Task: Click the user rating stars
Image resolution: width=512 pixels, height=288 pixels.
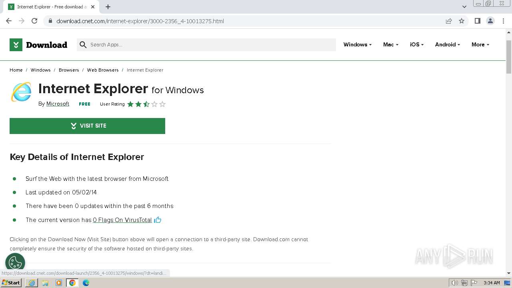Action: (x=146, y=104)
